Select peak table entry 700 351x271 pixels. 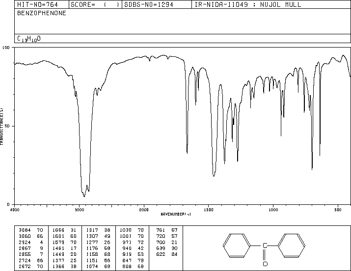161,242
